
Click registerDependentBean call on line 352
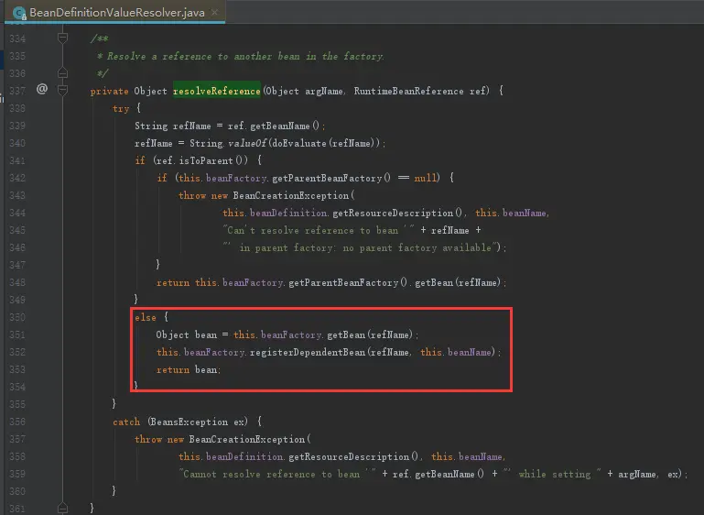pos(308,352)
